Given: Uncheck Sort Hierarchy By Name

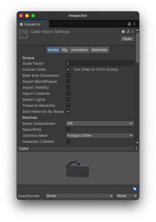Looking at the screenshot, I should tap(68, 111).
